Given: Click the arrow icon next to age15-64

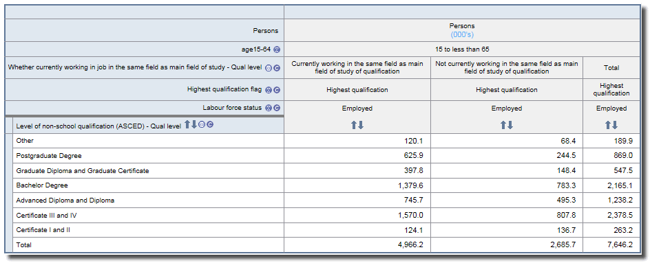Looking at the screenshot, I should 277,49.
